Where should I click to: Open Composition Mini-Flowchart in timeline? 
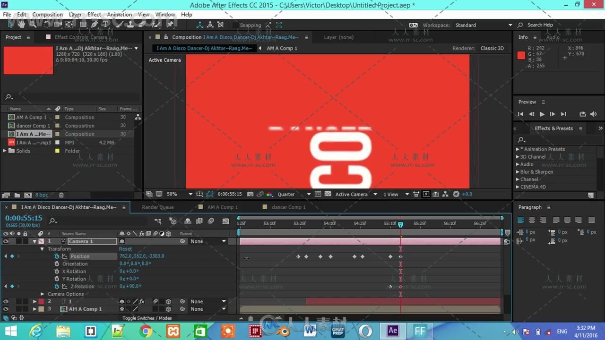158,221
